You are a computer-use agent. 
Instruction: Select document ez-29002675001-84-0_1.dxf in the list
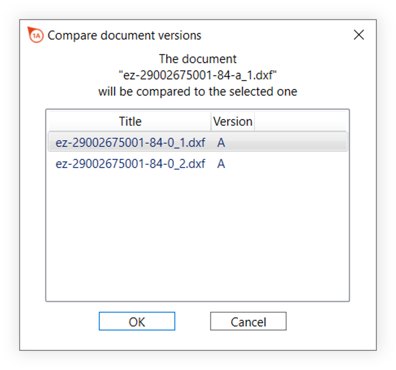pos(130,143)
